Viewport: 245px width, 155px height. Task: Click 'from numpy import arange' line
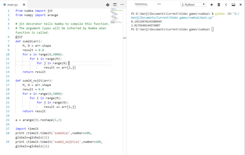(x=36, y=15)
